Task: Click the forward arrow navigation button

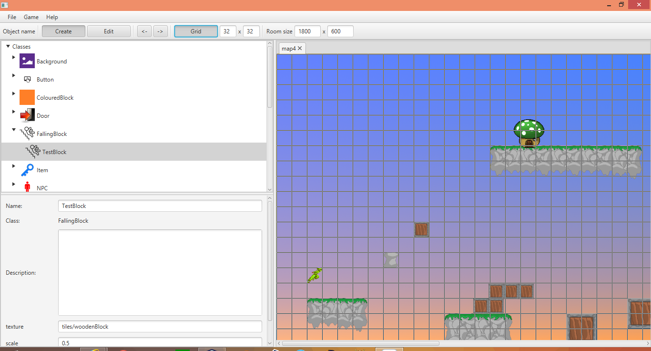Action: (161, 31)
